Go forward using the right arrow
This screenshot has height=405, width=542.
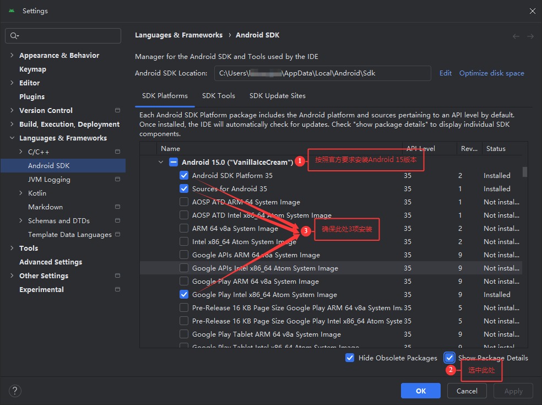pos(530,36)
